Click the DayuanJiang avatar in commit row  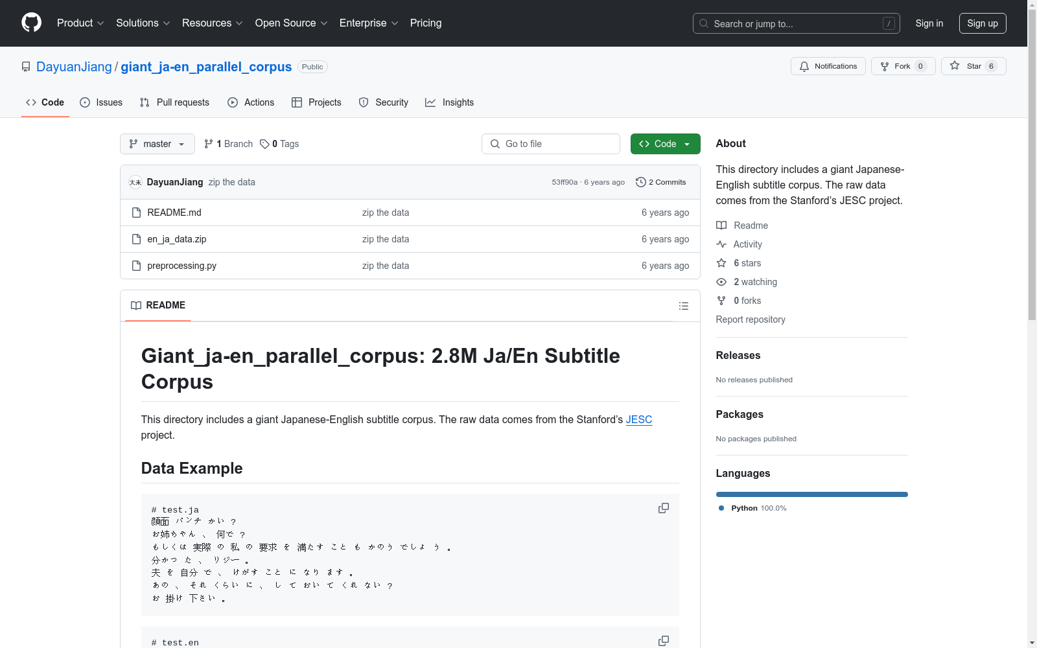[x=135, y=182]
